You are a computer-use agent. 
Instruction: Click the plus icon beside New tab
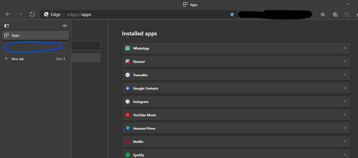[6, 59]
